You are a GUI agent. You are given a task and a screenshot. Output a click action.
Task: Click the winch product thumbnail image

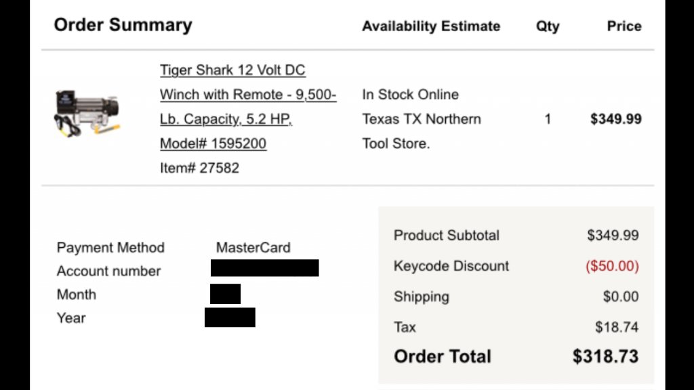click(x=87, y=113)
